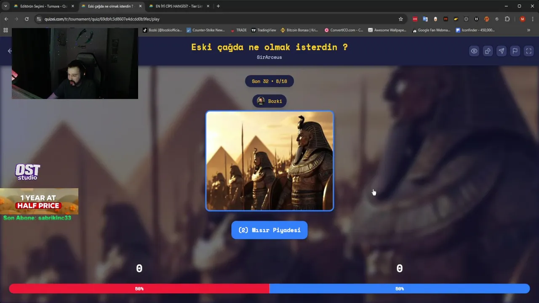This screenshot has width=539, height=303.
Task: Toggle the eye visibility icon in quiz header
Action: [x=474, y=51]
